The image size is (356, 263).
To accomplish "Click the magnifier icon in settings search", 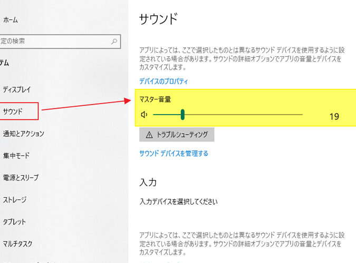I will click(x=114, y=41).
